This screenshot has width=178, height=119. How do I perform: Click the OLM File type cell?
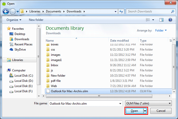(x=146, y=91)
